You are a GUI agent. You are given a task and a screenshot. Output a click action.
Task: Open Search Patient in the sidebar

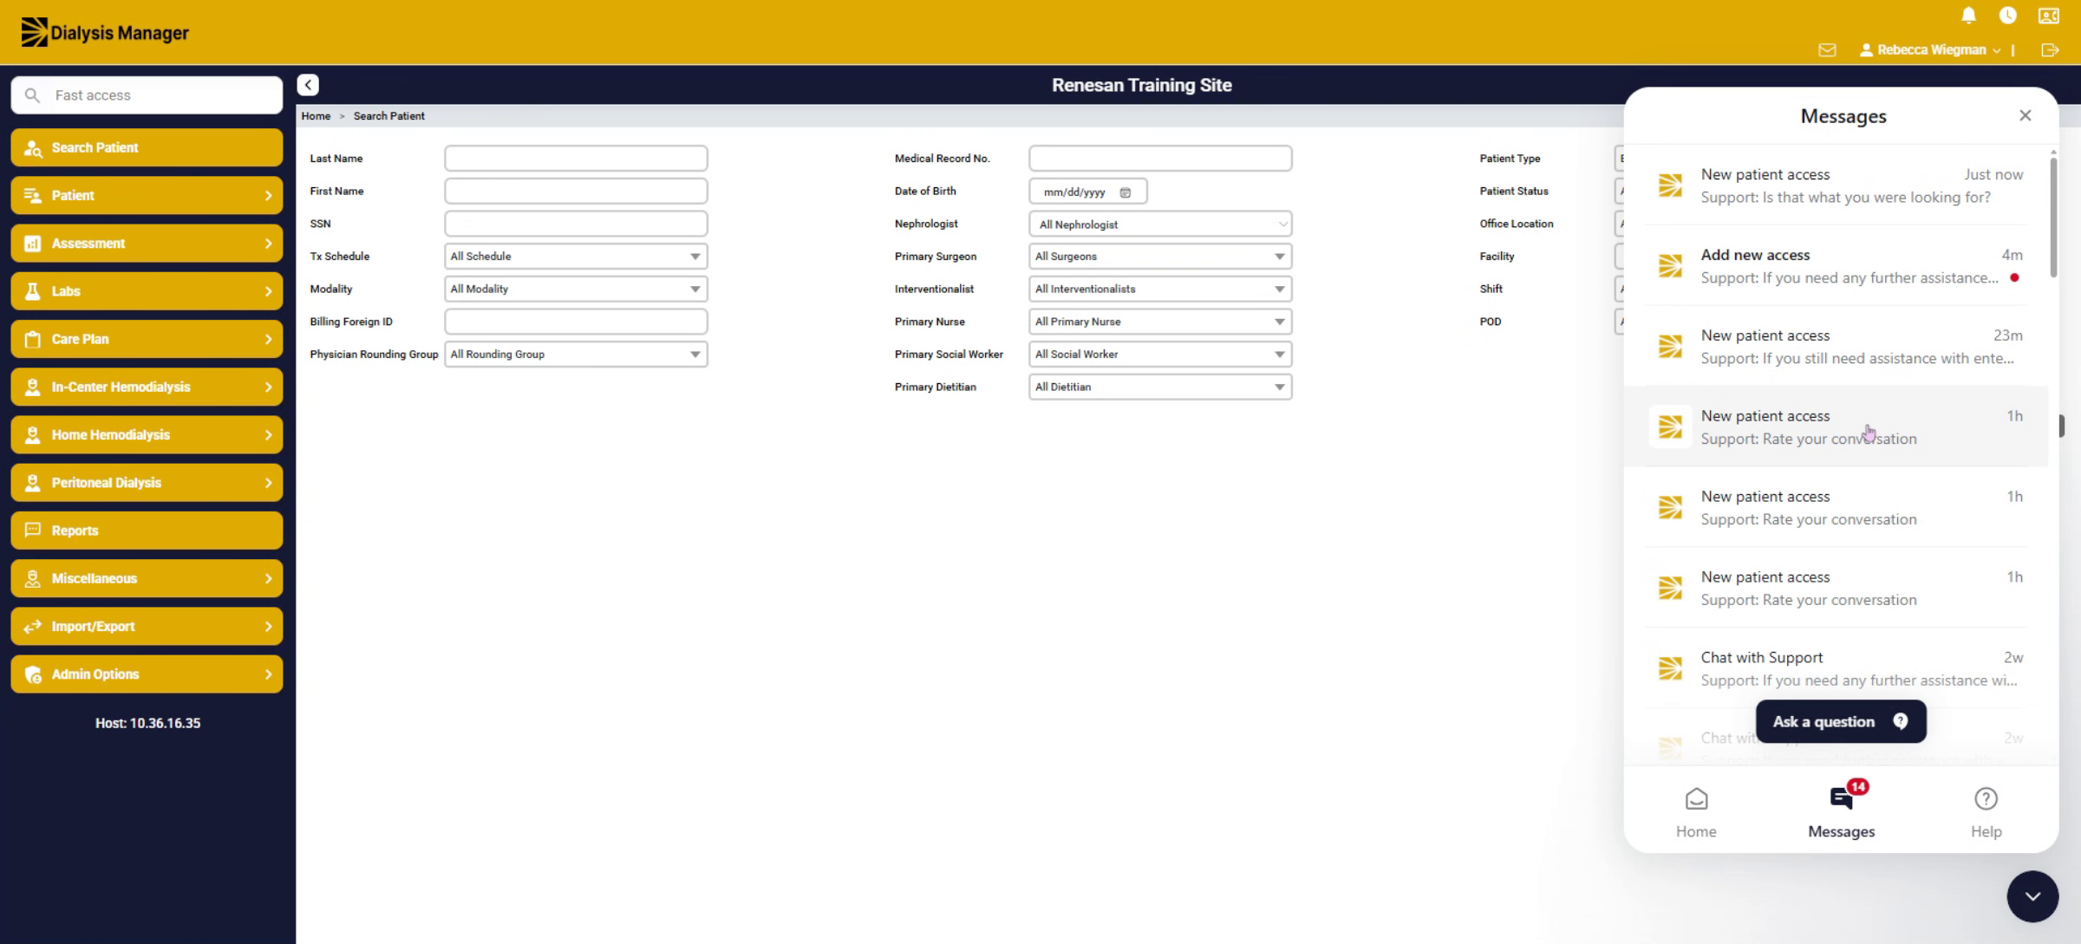point(147,147)
